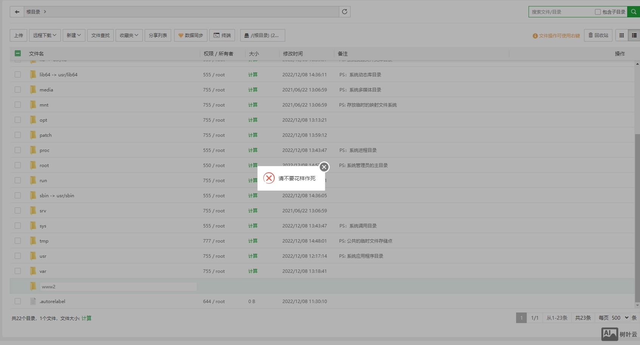Click the .autorelabel file icon
This screenshot has height=345, width=640.
(x=33, y=301)
